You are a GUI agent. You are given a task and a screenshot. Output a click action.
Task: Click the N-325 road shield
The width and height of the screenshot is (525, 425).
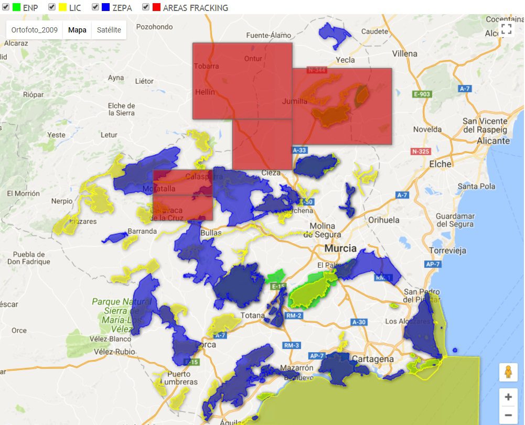pos(421,151)
